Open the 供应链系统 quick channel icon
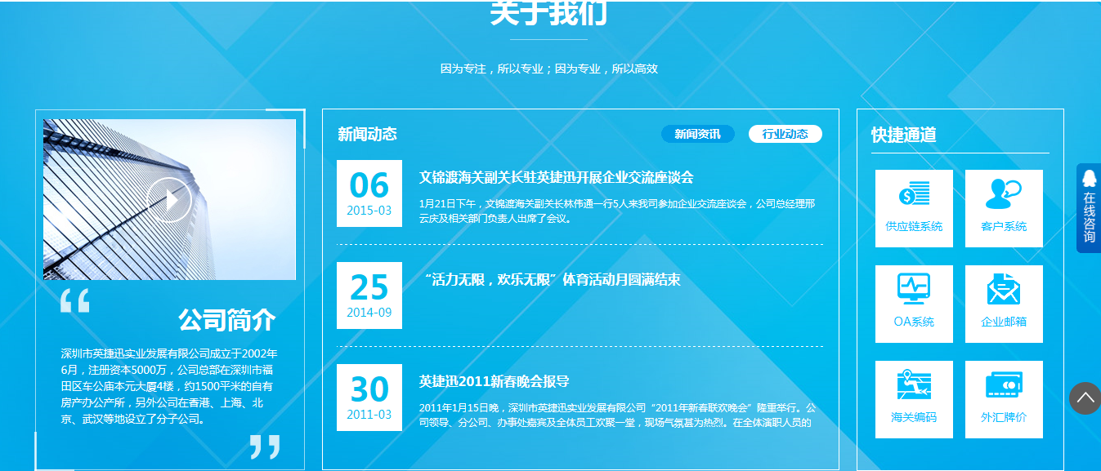The height and width of the screenshot is (471, 1101). [x=913, y=208]
